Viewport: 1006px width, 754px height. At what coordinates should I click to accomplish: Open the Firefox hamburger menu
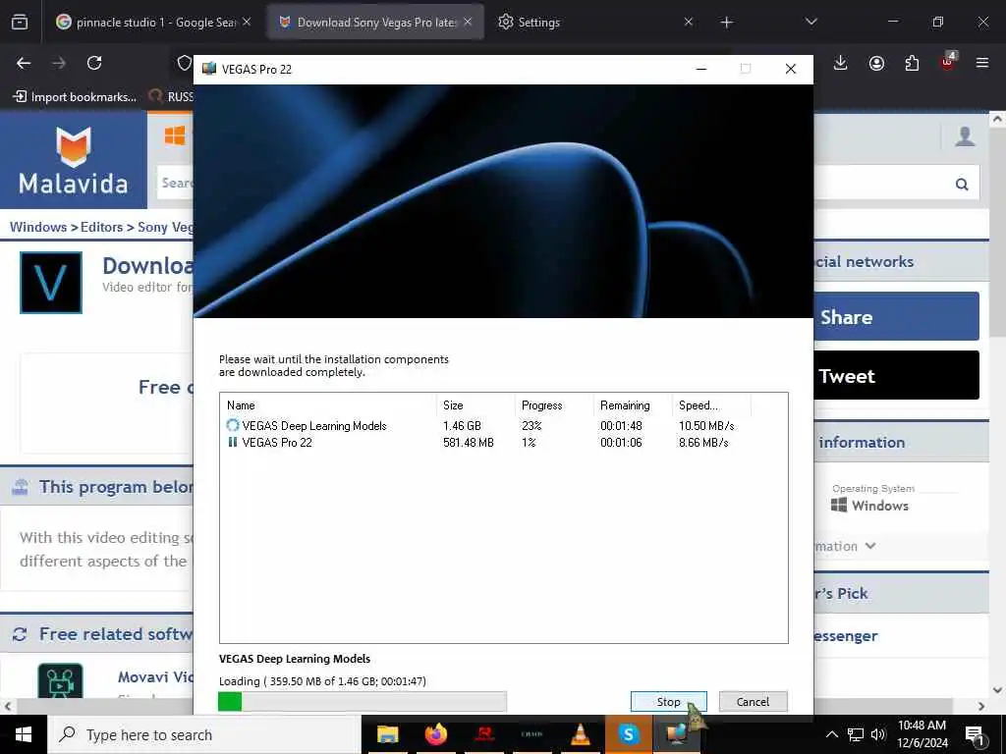click(982, 63)
